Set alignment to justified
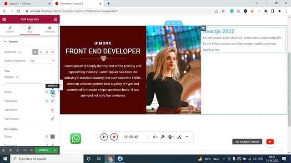The width and height of the screenshot is (291, 163). pyautogui.click(x=53, y=52)
